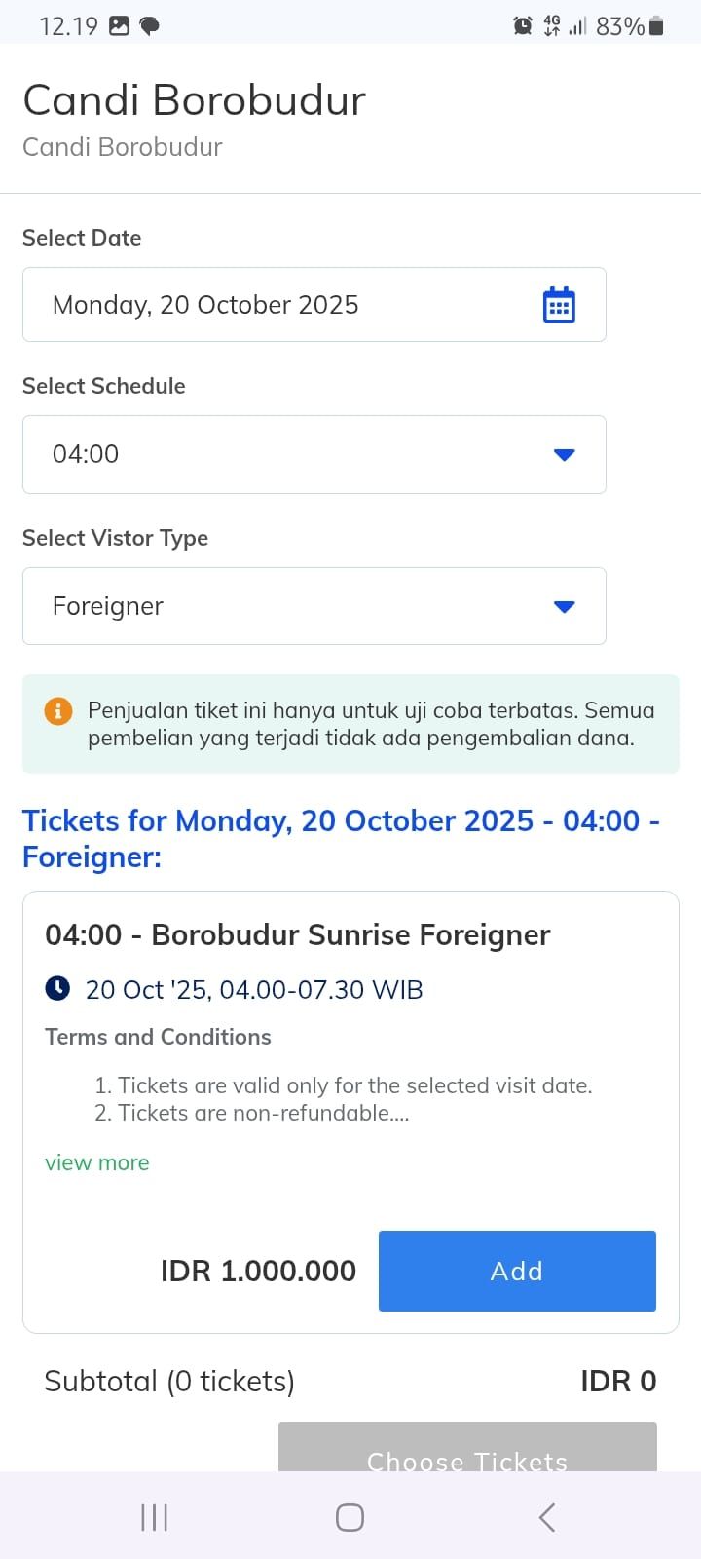Open the 04:00 schedule selector
Screen dimensions: 701x1559
(292, 454)
